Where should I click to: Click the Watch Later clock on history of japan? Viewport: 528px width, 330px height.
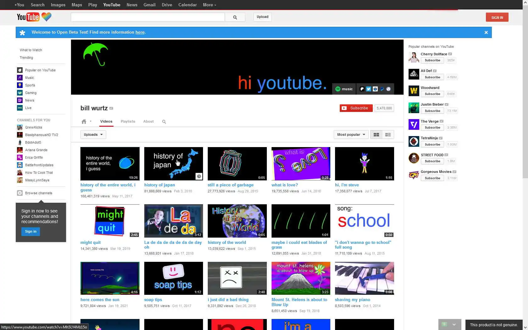pos(199,176)
